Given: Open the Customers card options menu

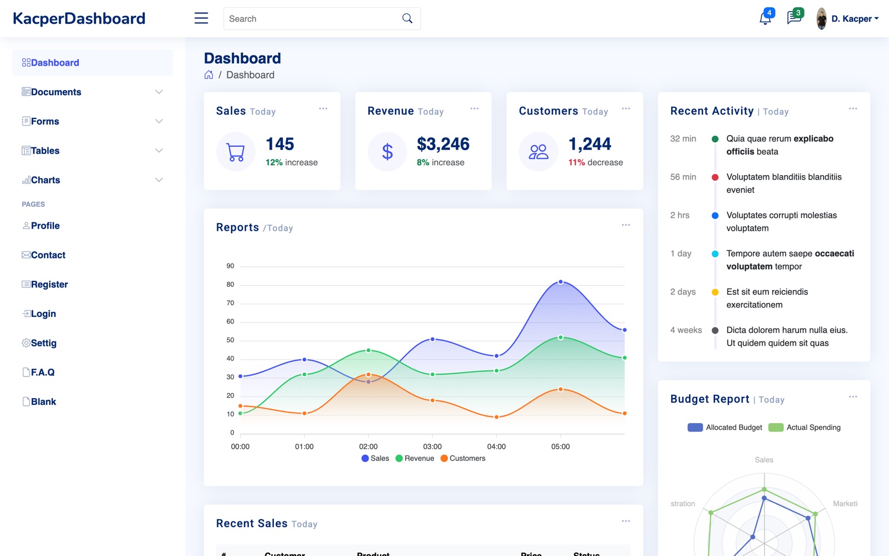Looking at the screenshot, I should [626, 108].
